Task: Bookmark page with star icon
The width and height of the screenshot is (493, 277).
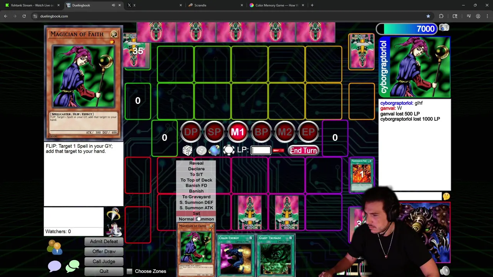Action: pyautogui.click(x=428, y=16)
